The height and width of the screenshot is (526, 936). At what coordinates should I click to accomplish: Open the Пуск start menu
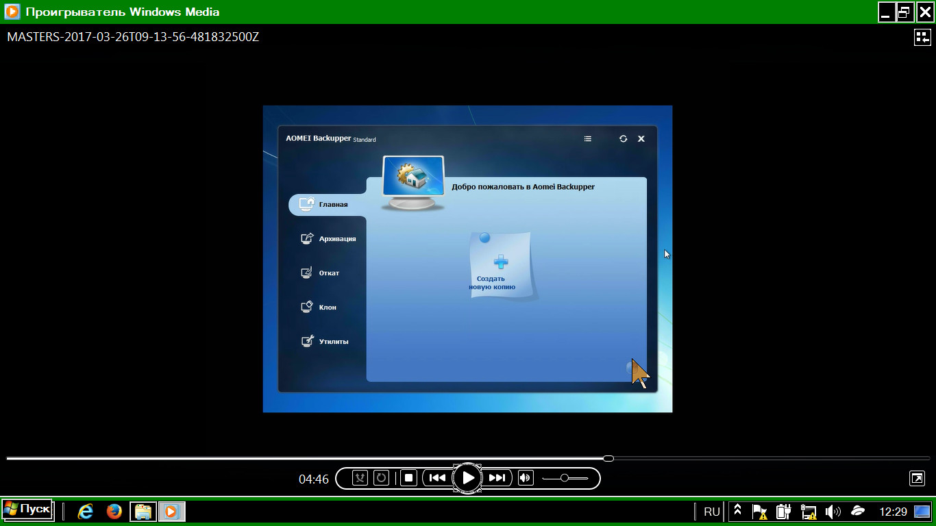[x=27, y=510]
